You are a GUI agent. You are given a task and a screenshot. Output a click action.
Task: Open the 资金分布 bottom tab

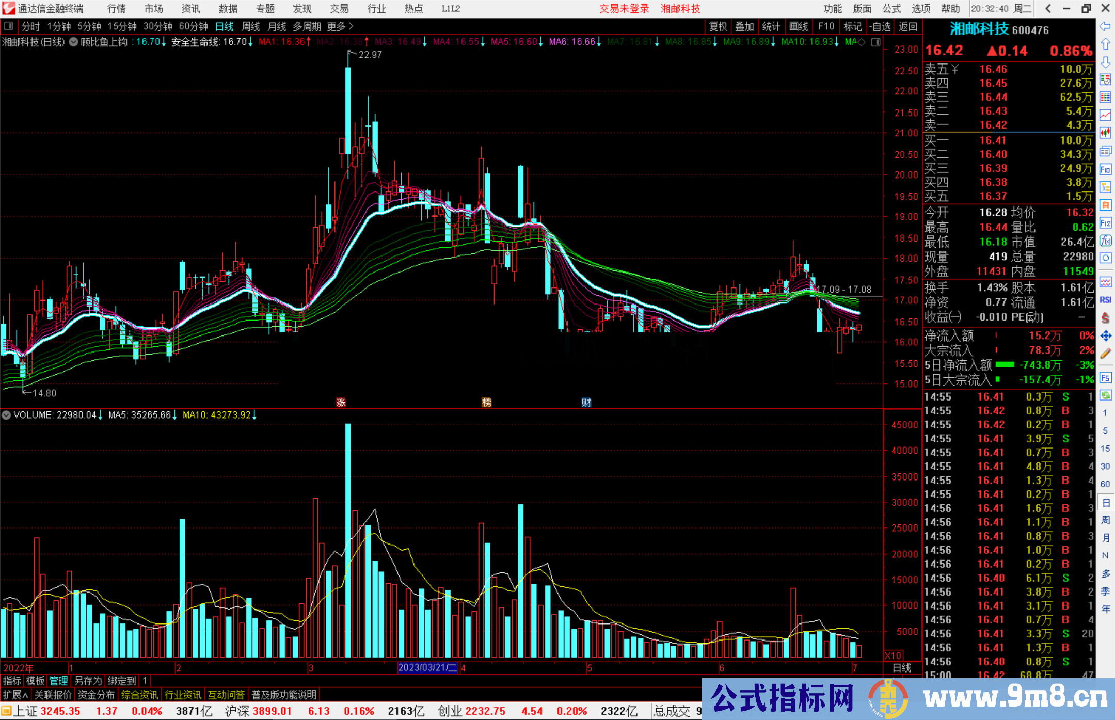coord(96,695)
